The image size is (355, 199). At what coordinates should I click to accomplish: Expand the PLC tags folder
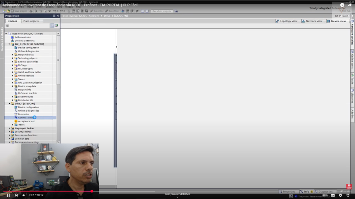tap(13, 65)
